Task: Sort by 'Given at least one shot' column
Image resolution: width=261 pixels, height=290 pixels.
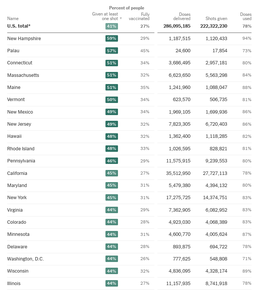Action: coord(105,16)
